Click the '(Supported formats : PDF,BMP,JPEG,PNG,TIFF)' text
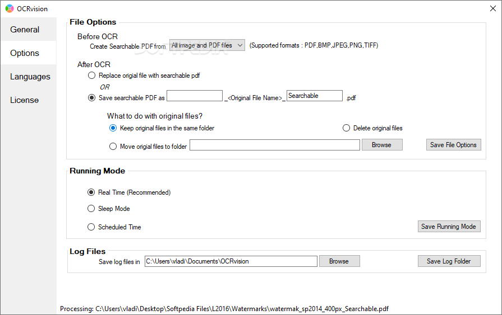 (314, 45)
